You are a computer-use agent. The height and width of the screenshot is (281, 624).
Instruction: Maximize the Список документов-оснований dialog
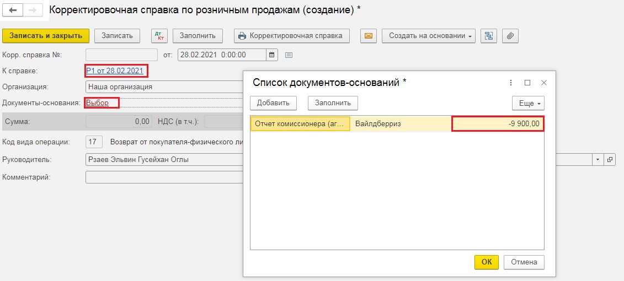click(x=527, y=83)
